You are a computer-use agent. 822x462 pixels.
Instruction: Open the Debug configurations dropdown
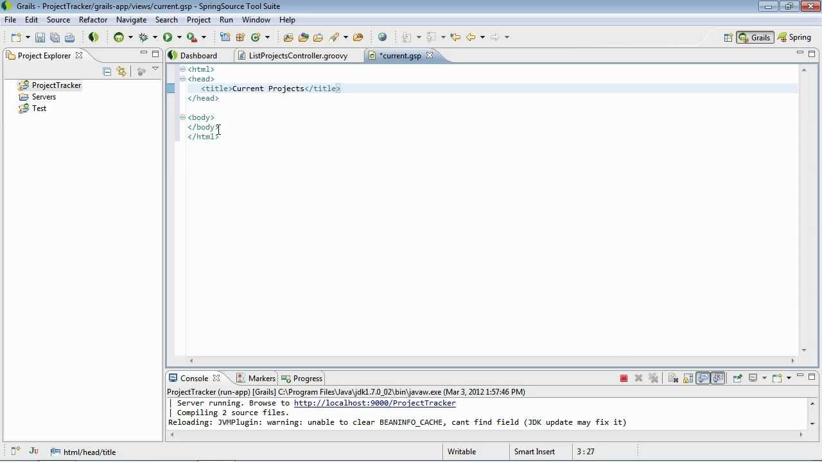point(155,37)
